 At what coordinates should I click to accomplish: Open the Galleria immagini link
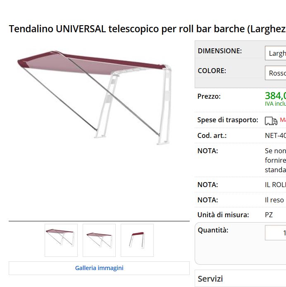click(x=99, y=268)
